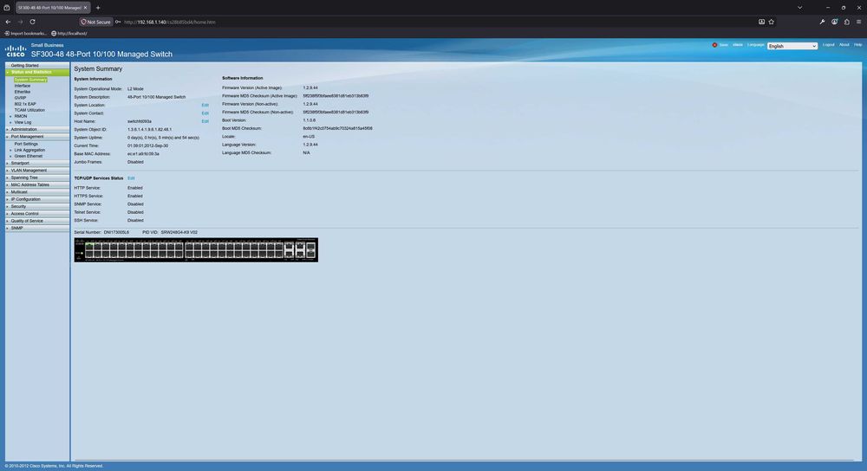Click the red Save indicator icon
The image size is (867, 471).
pos(714,45)
